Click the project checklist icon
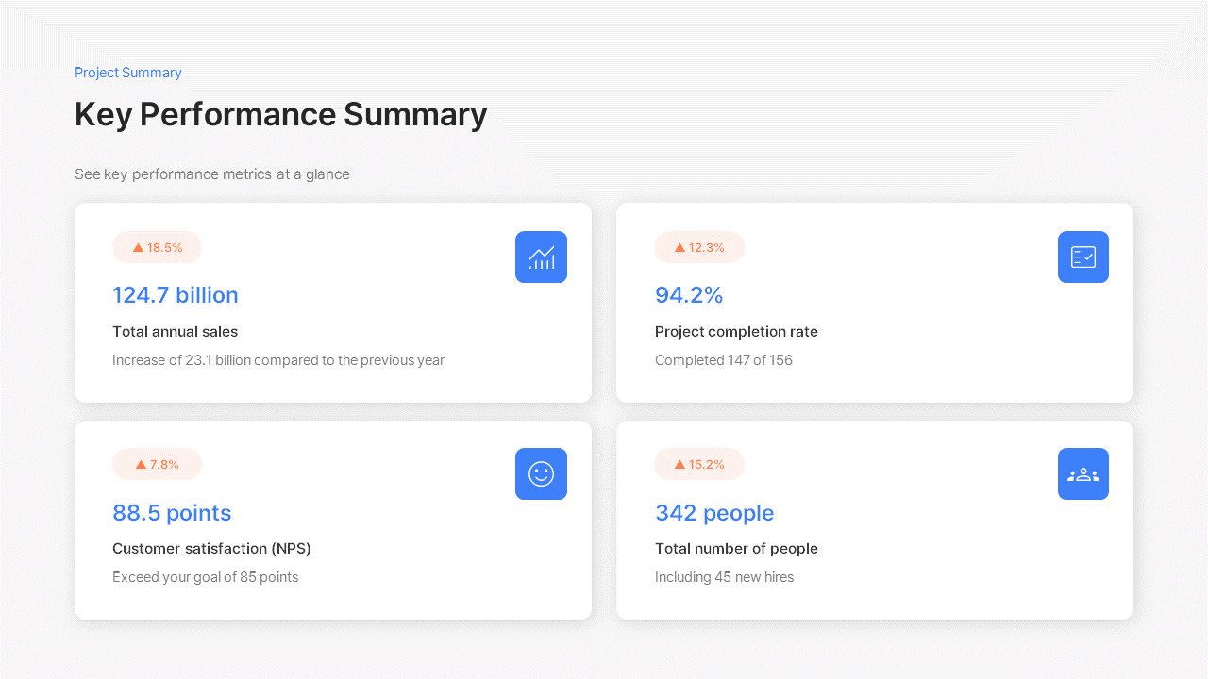The width and height of the screenshot is (1208, 679). pos(1082,257)
